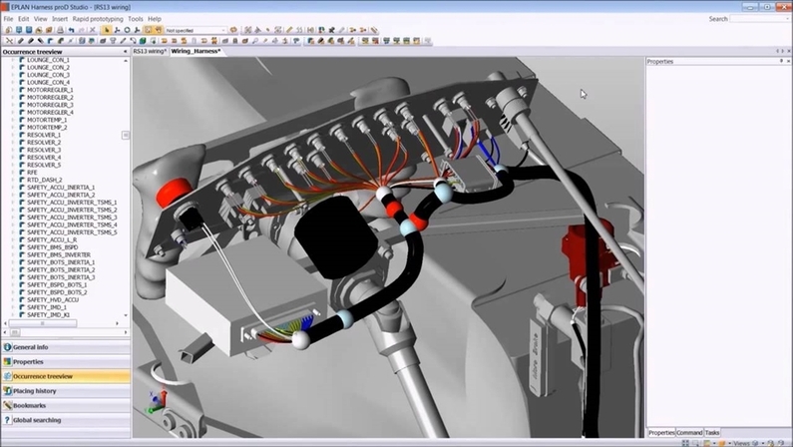Open the Insert menu
The image size is (793, 447).
[60, 19]
